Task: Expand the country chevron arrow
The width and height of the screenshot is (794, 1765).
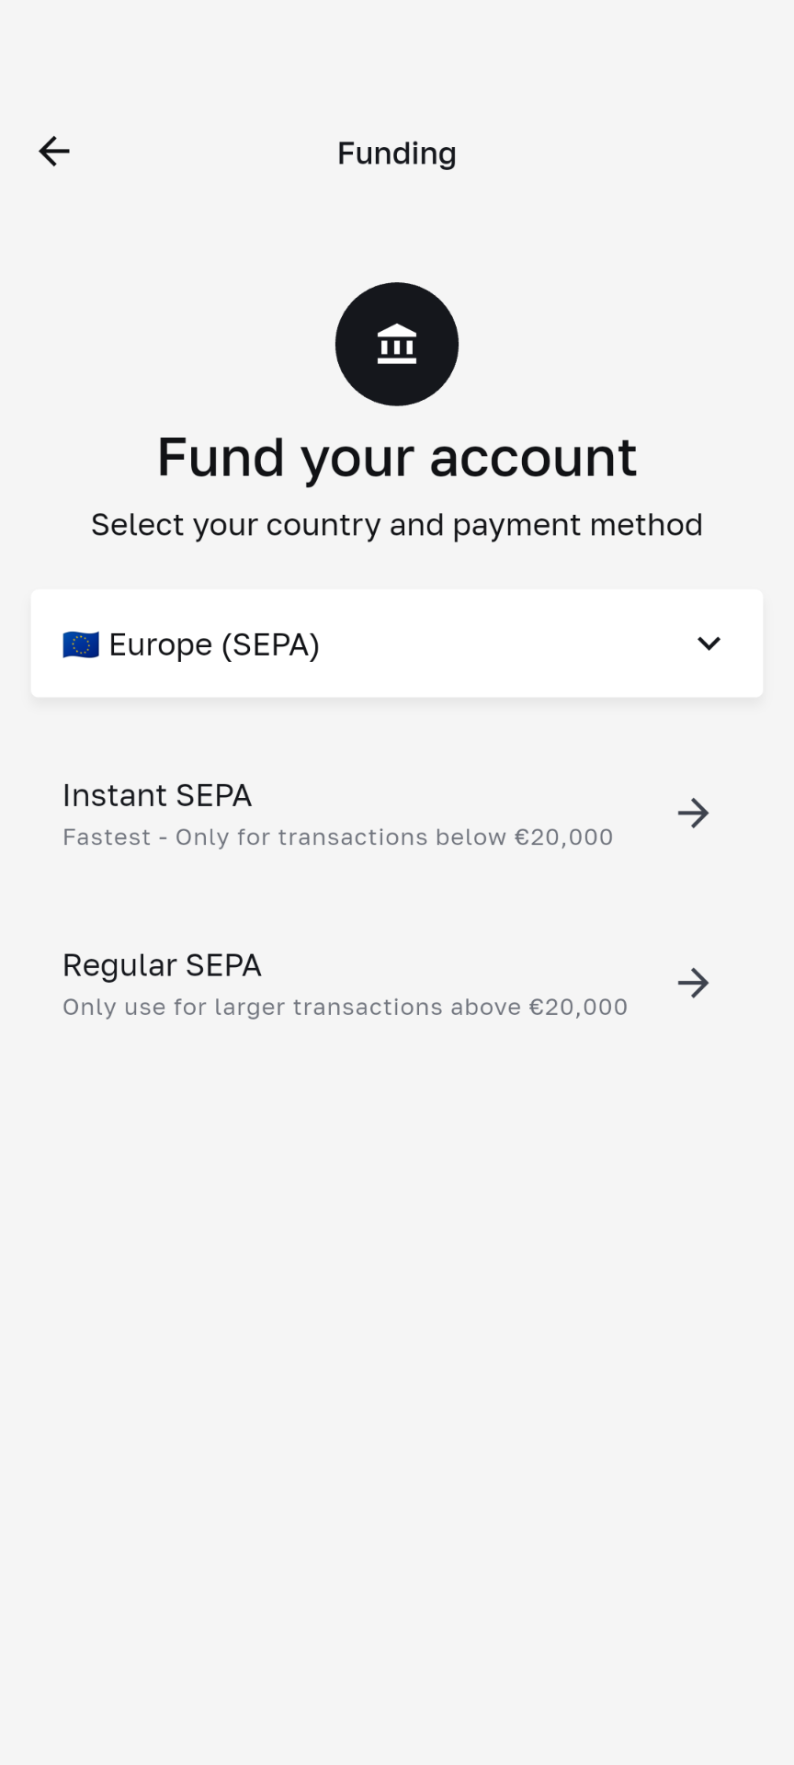Action: 709,643
